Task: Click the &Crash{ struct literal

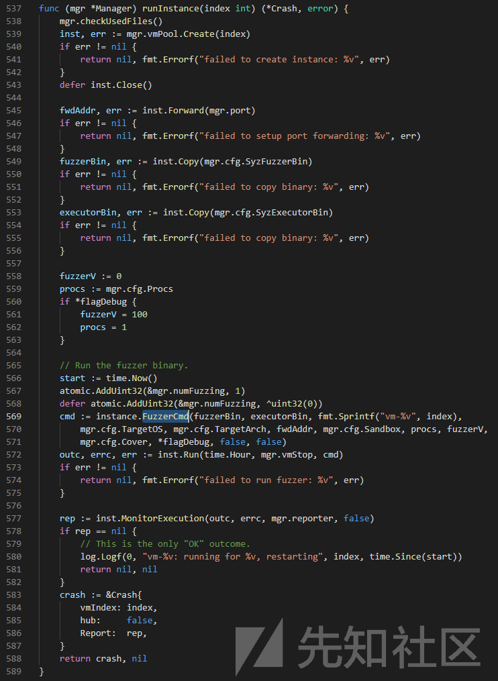Action: (x=124, y=594)
